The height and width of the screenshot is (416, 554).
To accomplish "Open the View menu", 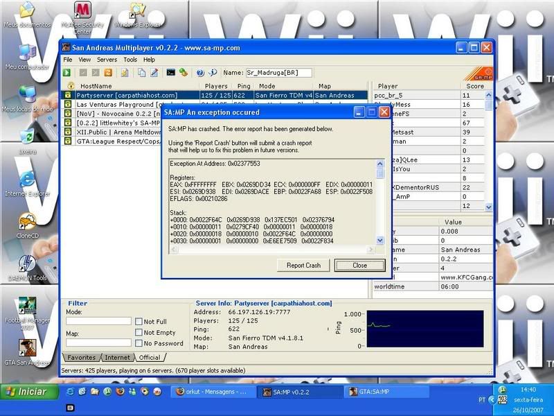I will 84,60.
